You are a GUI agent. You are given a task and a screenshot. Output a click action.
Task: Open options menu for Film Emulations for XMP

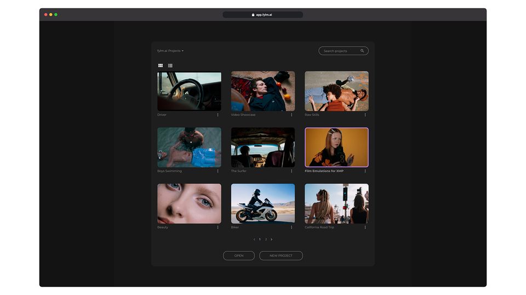click(365, 171)
